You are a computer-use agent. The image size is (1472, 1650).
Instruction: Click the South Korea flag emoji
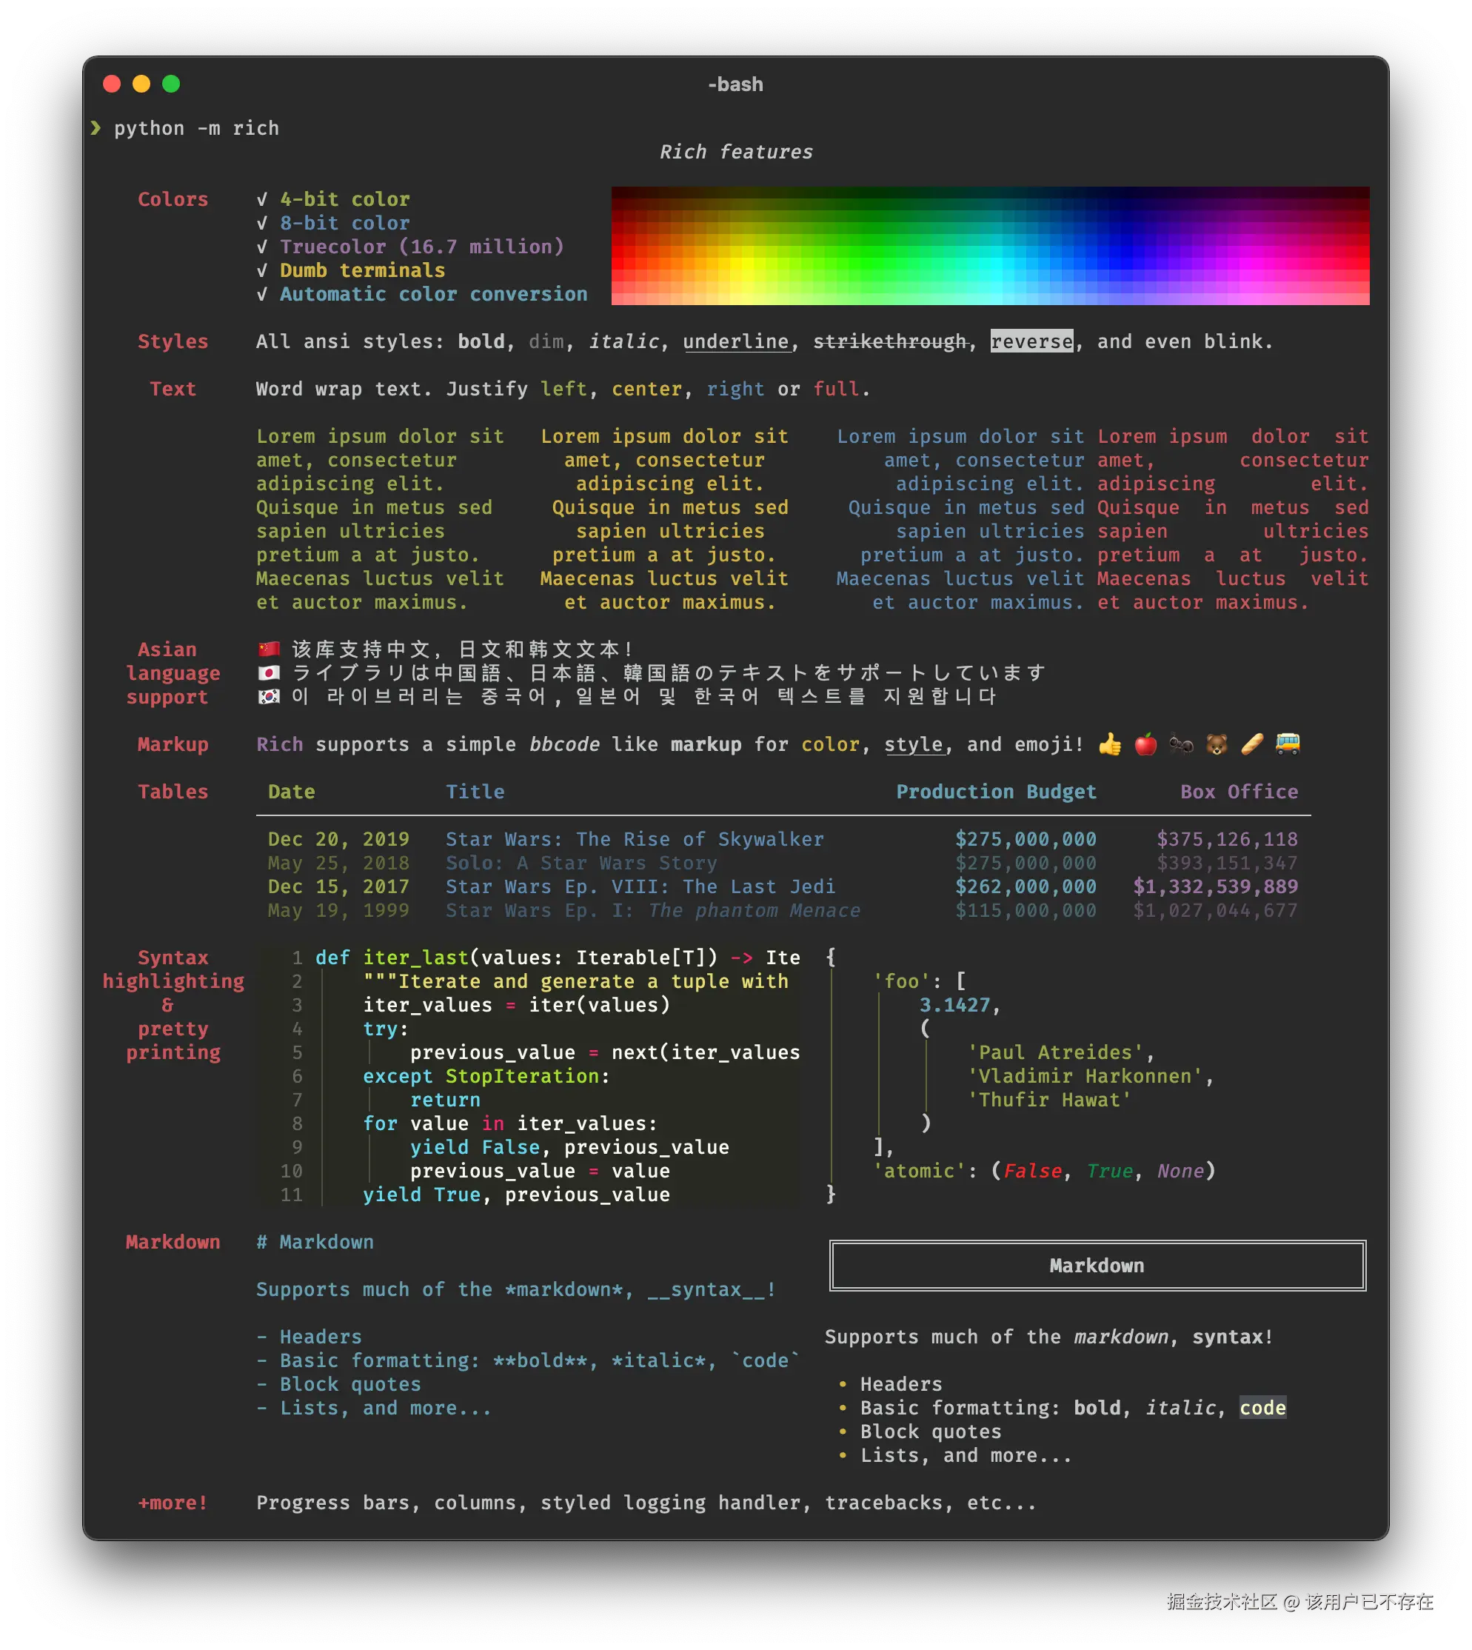(x=269, y=696)
